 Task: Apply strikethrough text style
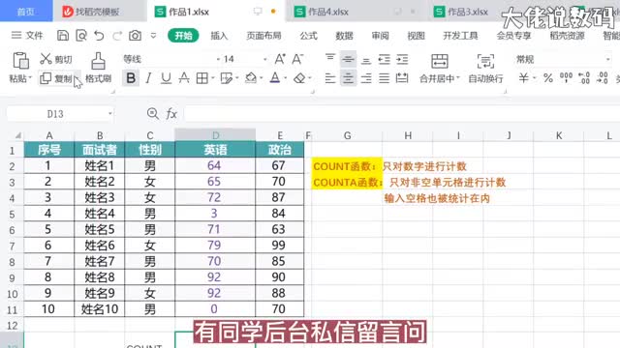point(184,78)
